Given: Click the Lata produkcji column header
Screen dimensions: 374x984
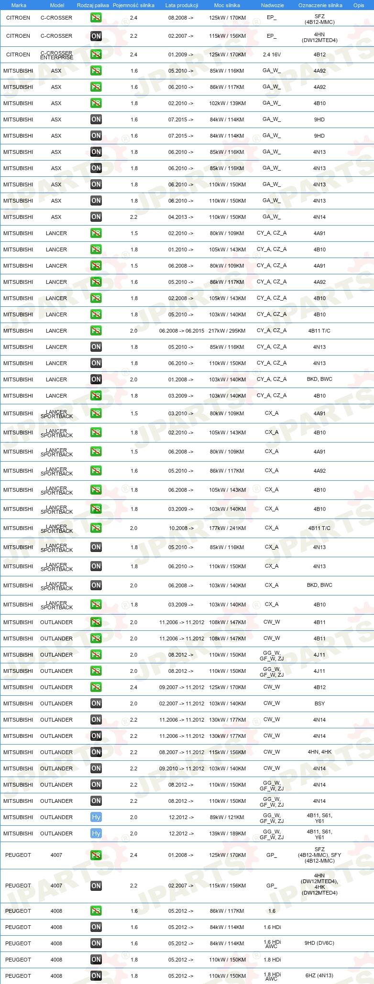Looking at the screenshot, I should [182, 5].
